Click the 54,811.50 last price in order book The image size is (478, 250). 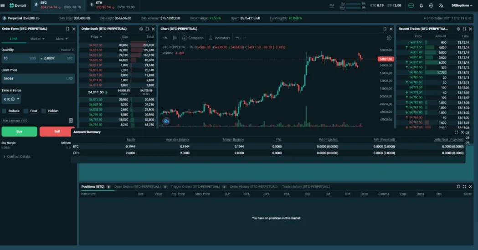(96, 92)
